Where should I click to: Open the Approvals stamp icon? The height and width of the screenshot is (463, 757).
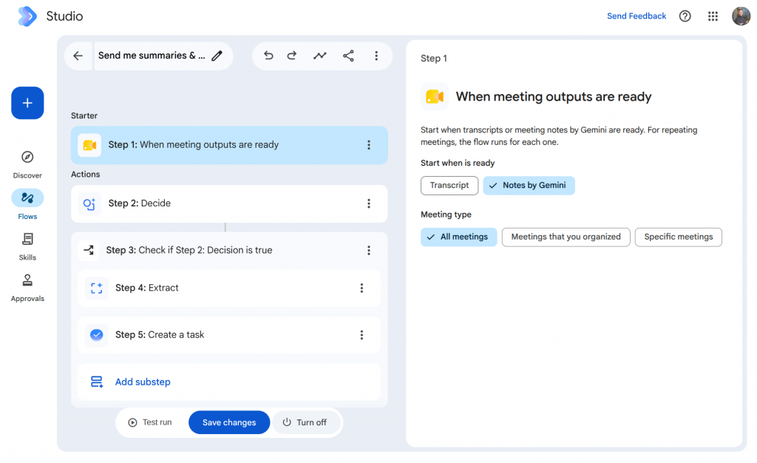pyautogui.click(x=27, y=280)
